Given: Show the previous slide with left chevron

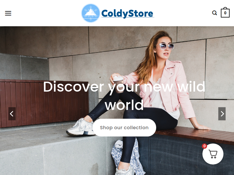Looking at the screenshot, I should tap(12, 114).
